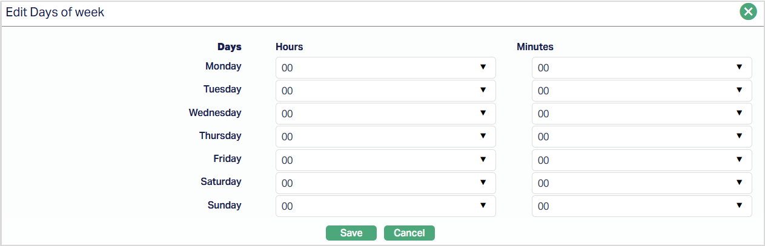Expand the Tuesday minutes selector

641,91
